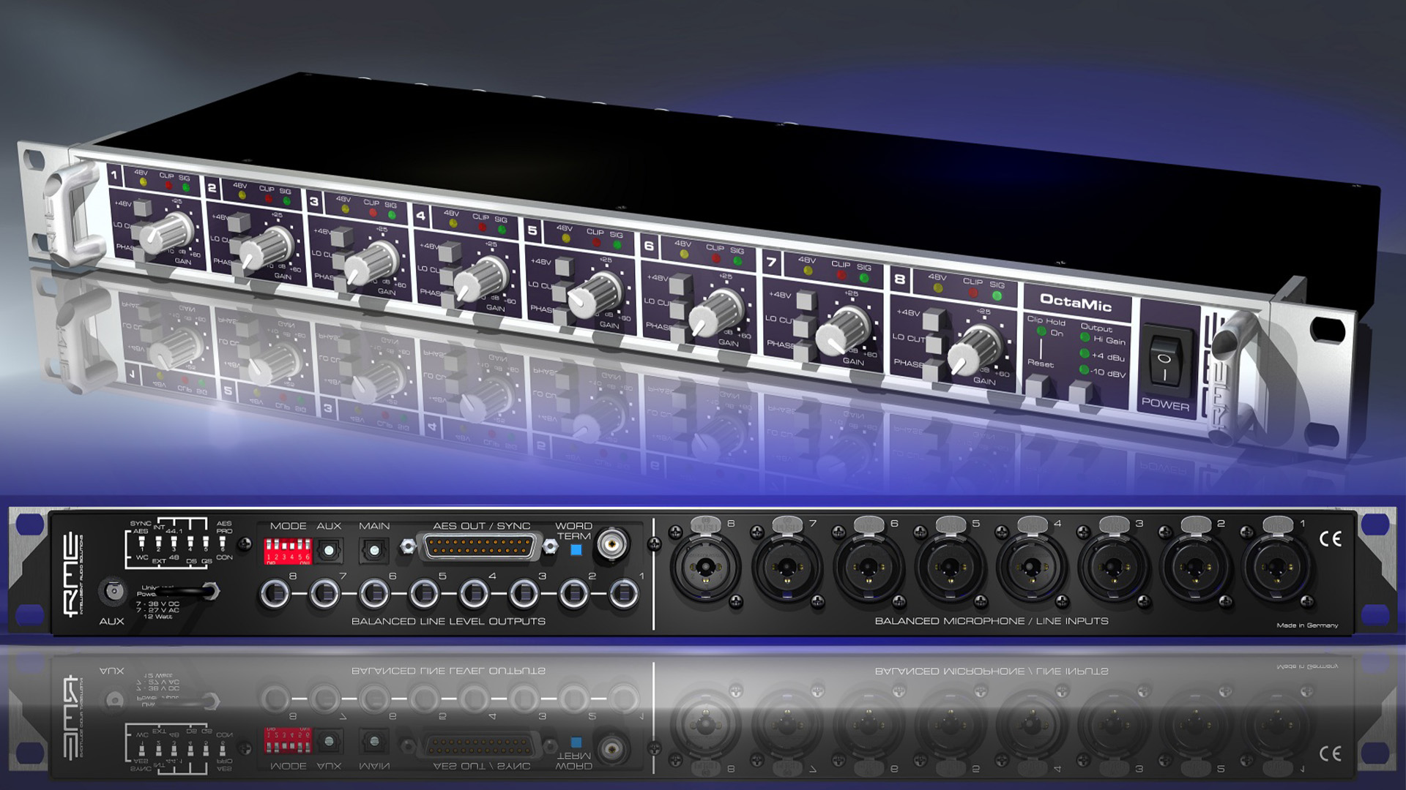Click the round AUX connector at rear left
The image size is (1406, 790).
tap(114, 591)
